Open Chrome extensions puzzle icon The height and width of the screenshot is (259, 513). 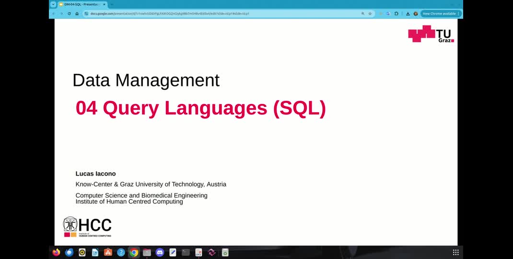pos(396,14)
